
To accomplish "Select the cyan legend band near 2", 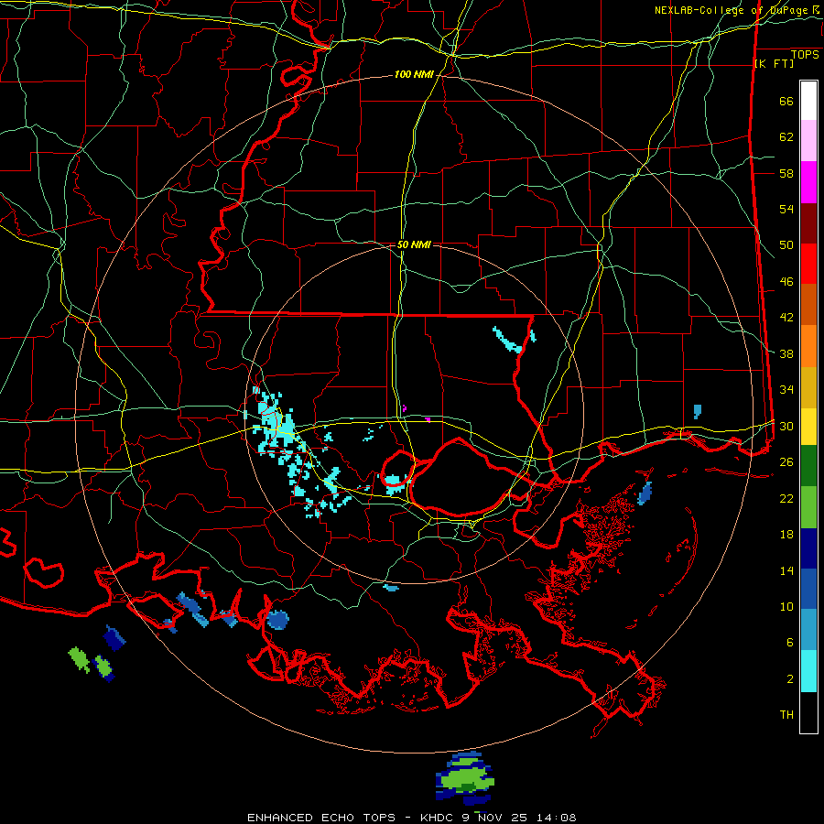I will pyautogui.click(x=808, y=671).
